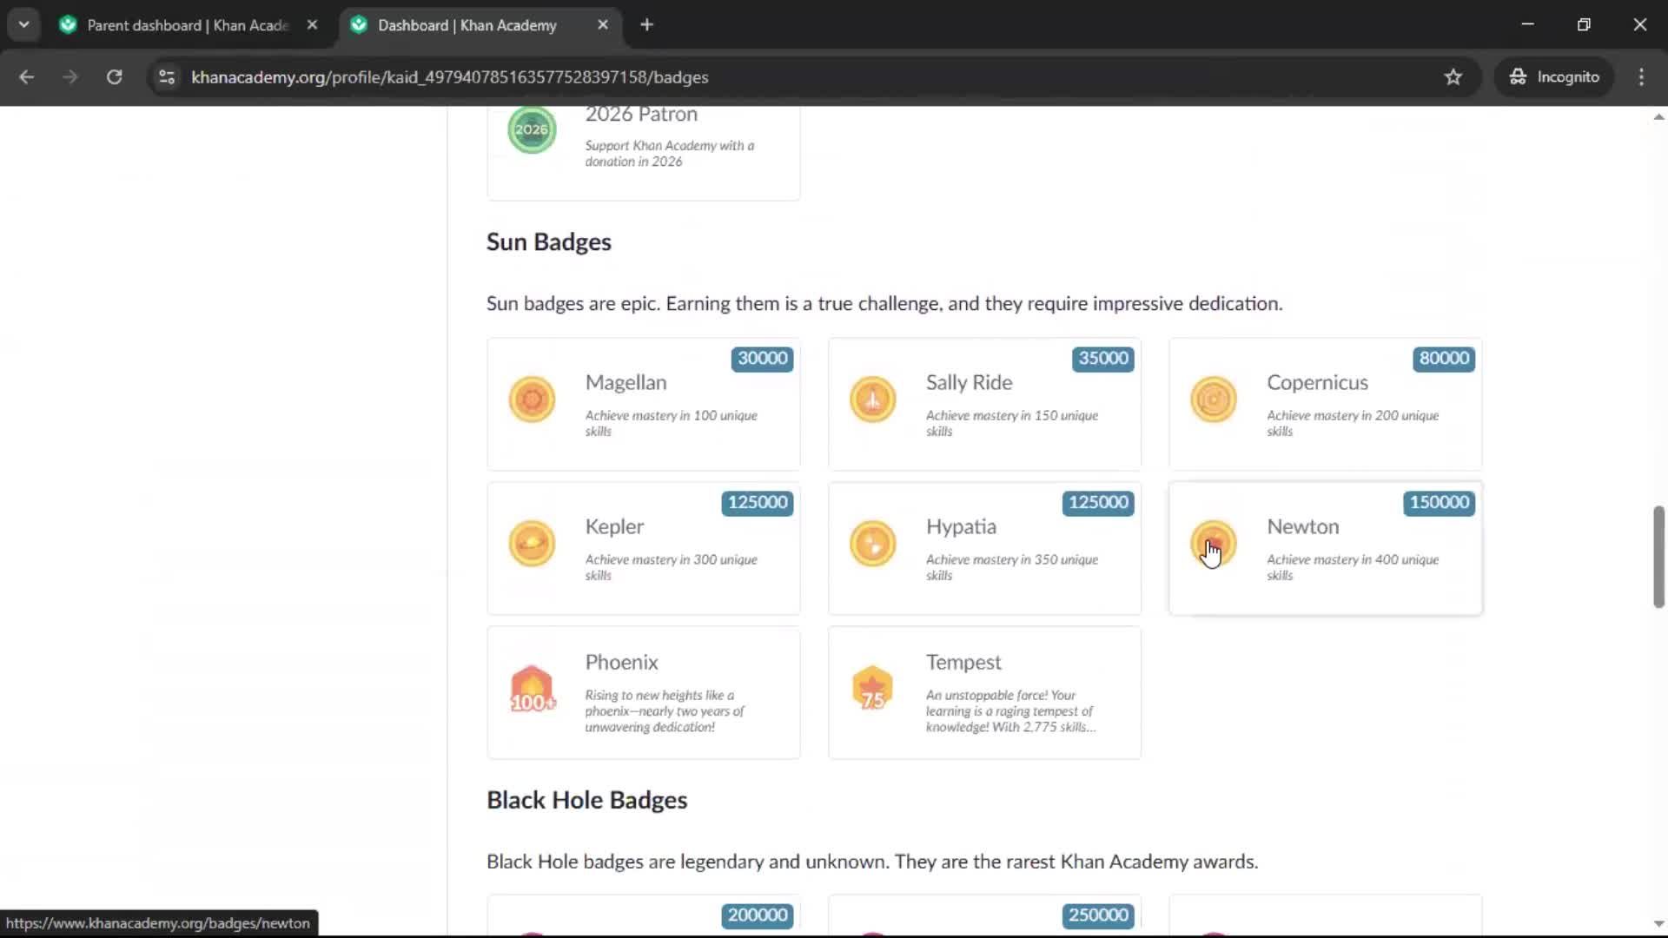1668x938 pixels.
Task: Click the forward navigation arrow
Action: 70,76
